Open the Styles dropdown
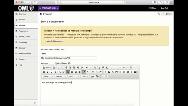 (x=48, y=77)
